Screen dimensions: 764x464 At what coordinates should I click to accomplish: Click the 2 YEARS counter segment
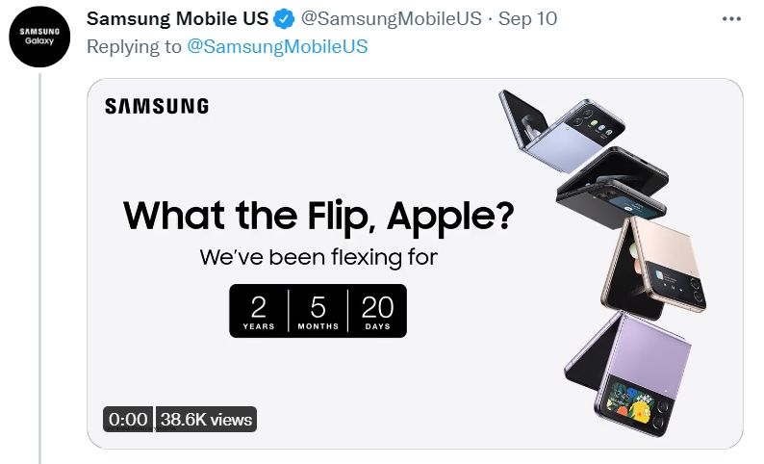tap(259, 311)
